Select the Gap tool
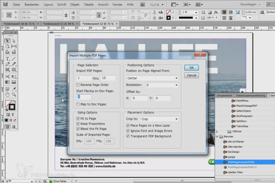The image size is (275, 183). (x=14, y=46)
